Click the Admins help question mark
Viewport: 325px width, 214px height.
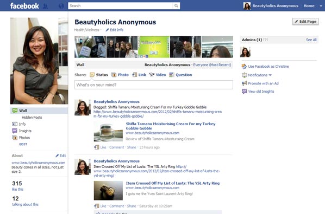click(266, 40)
